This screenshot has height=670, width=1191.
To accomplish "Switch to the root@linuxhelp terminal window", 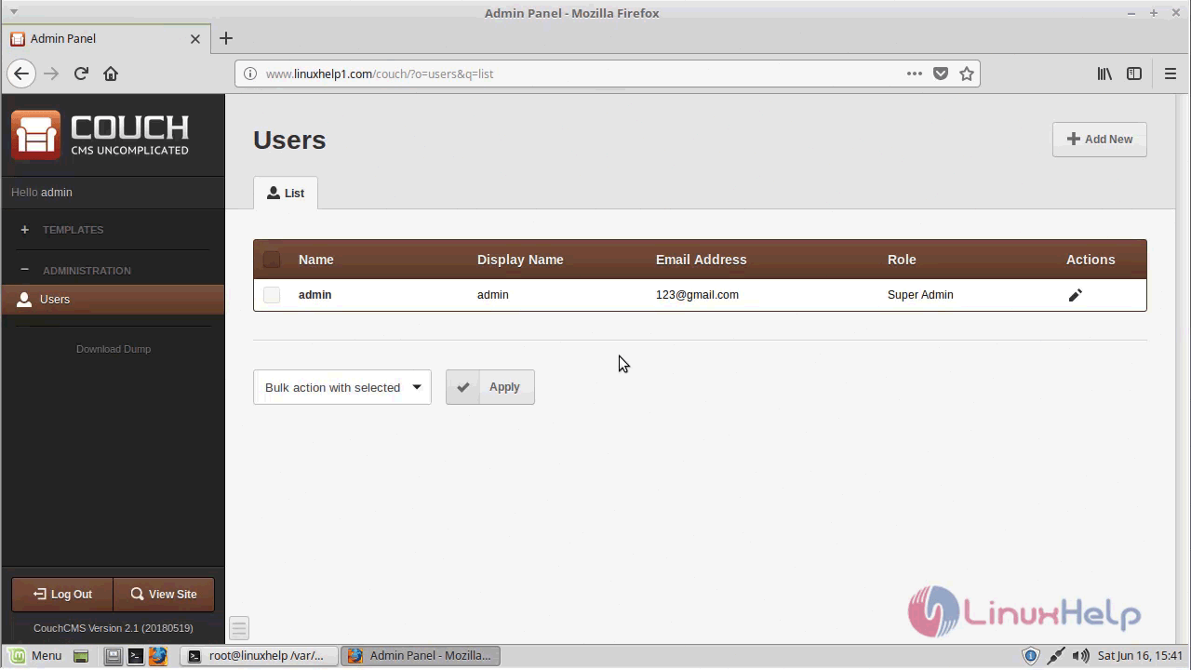I will [257, 656].
